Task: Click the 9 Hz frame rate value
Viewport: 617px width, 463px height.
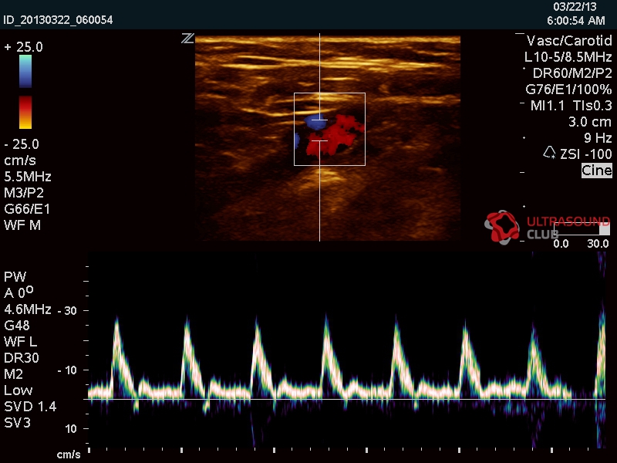Action: point(598,138)
